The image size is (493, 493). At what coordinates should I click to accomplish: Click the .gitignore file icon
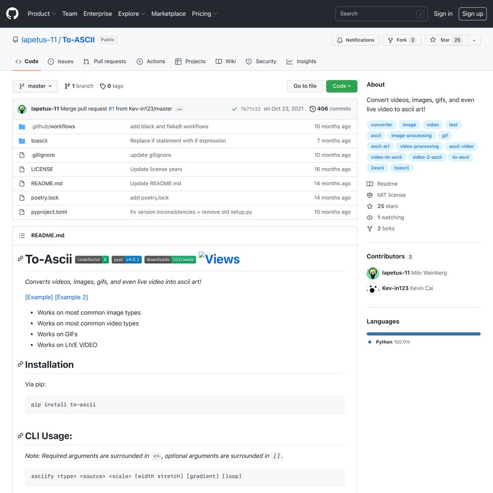click(22, 155)
